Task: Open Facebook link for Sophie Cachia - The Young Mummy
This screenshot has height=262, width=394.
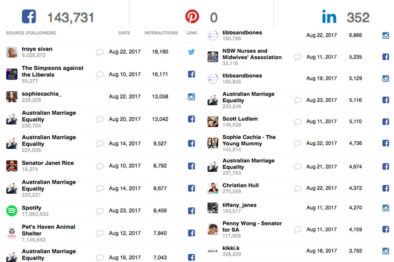Action: pyautogui.click(x=386, y=143)
